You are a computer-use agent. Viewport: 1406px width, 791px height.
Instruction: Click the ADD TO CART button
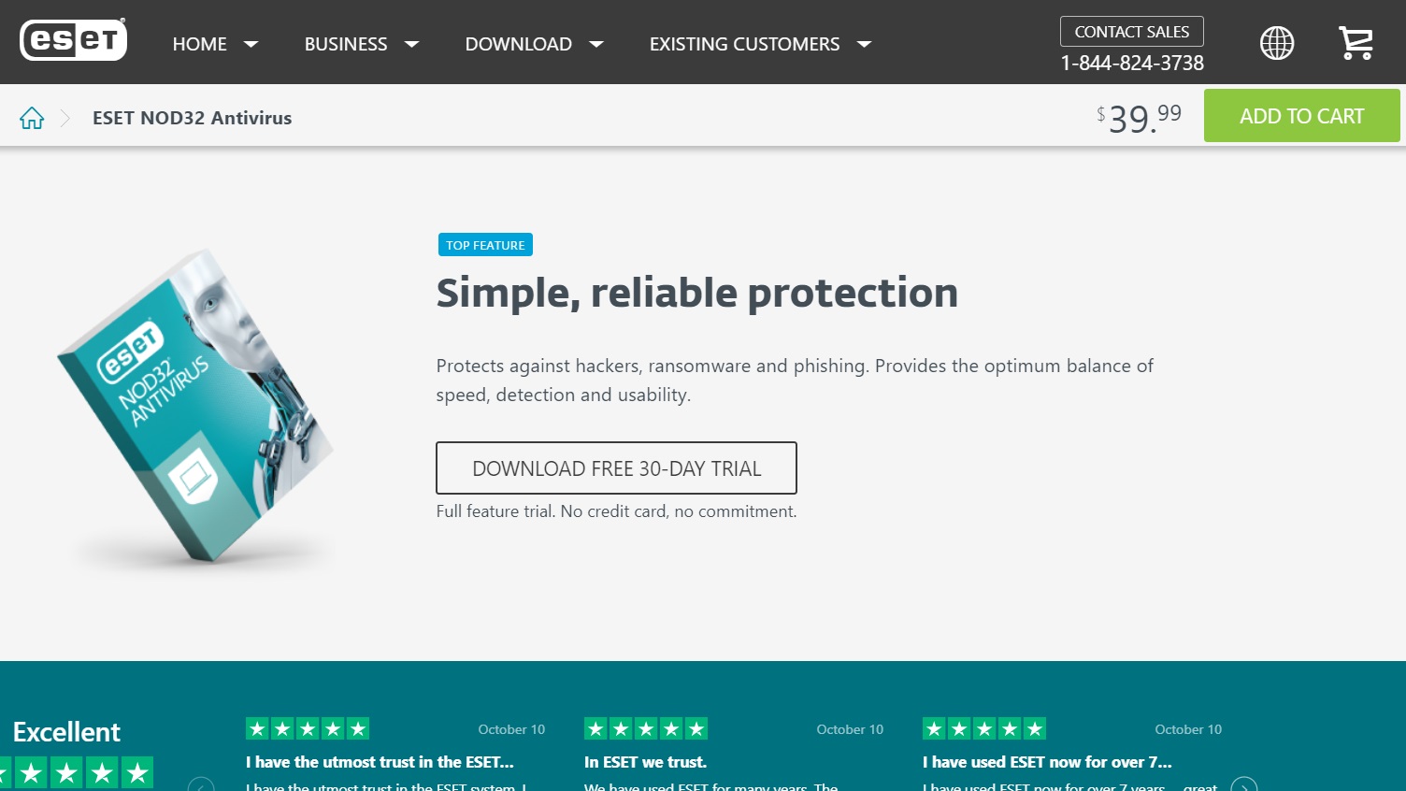(1301, 116)
